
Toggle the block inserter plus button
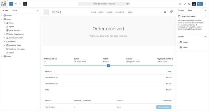[x=11, y=4]
